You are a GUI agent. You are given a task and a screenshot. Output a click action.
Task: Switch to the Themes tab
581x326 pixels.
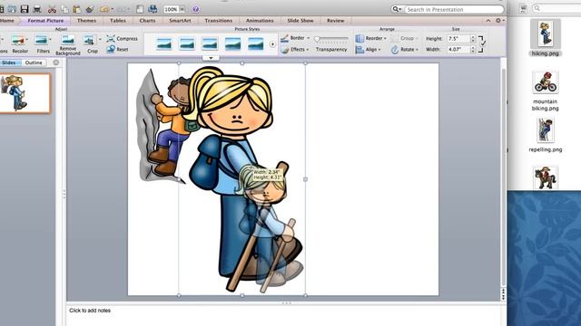pyautogui.click(x=87, y=21)
